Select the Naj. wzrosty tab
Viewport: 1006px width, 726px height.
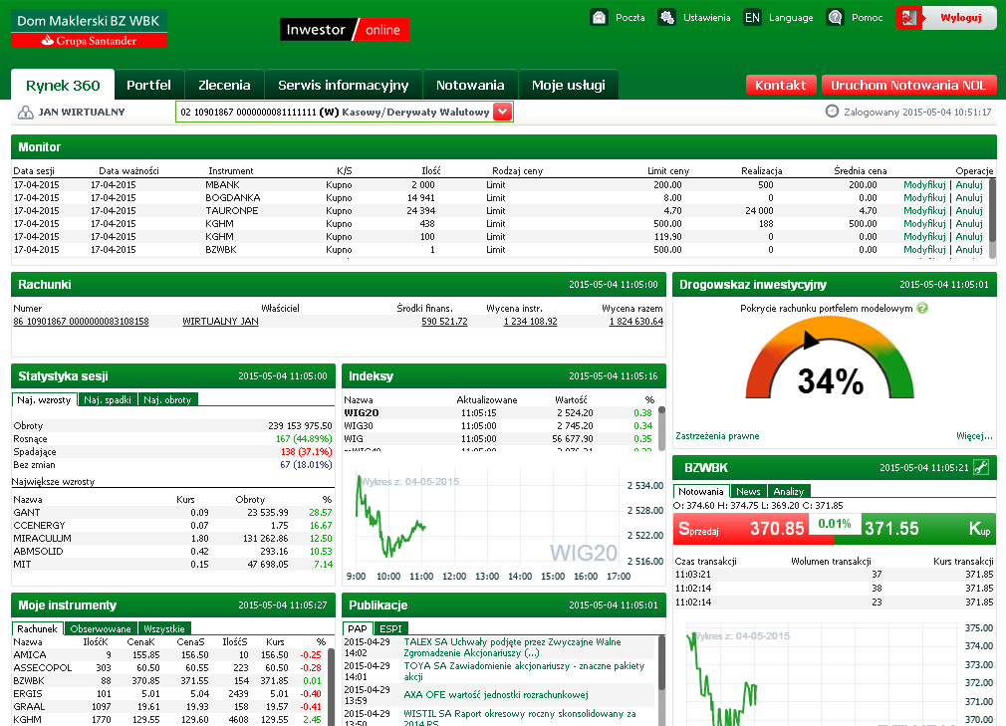[44, 399]
